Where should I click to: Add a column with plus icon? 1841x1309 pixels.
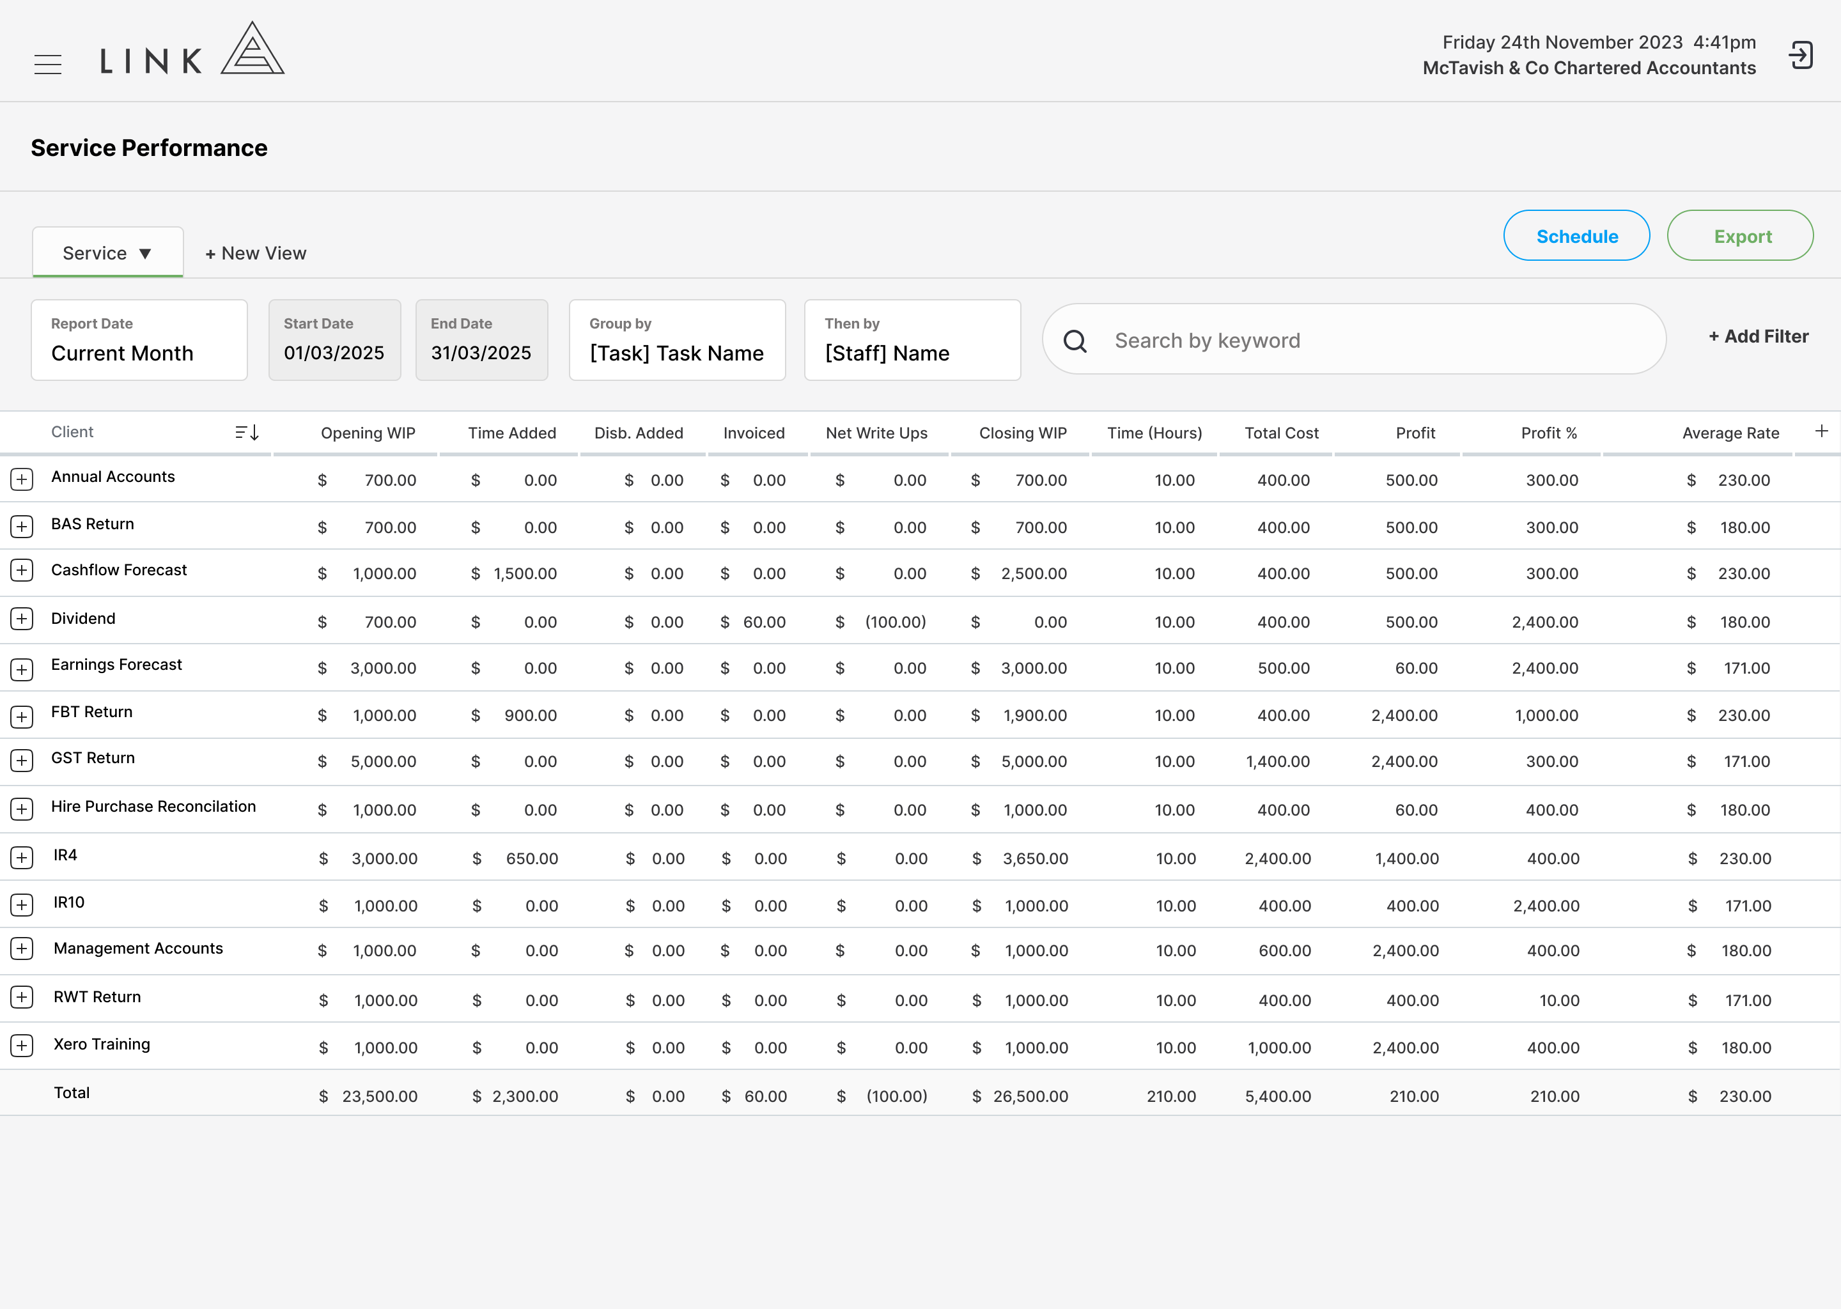coord(1821,431)
